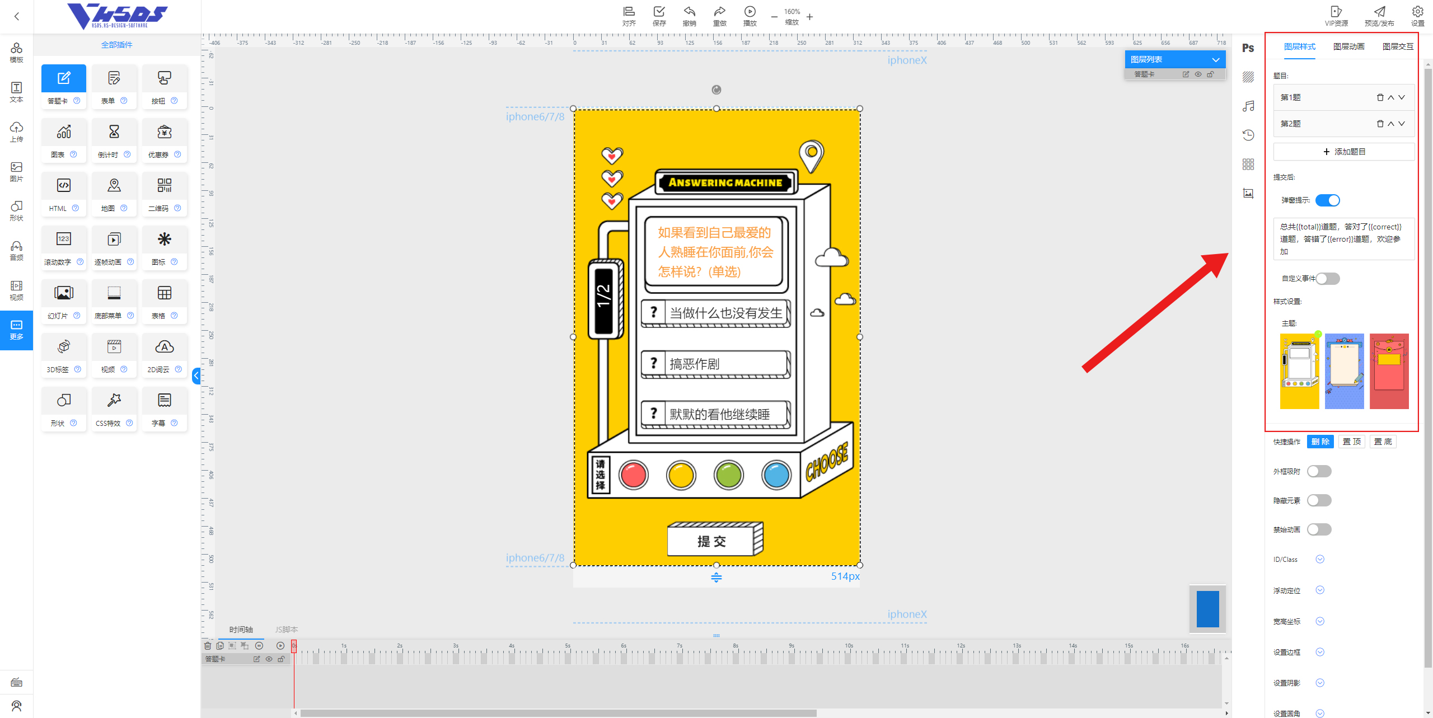The height and width of the screenshot is (718, 1433).
Task: Select the CSS特效 plugin icon
Action: tap(114, 401)
